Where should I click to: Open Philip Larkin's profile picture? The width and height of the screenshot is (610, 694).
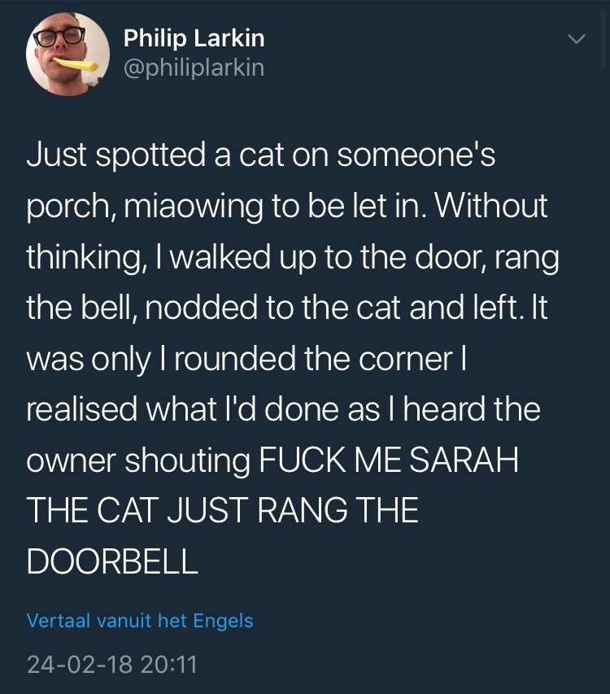pyautogui.click(x=68, y=55)
